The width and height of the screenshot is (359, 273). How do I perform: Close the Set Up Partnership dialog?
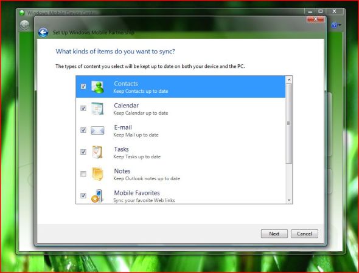[x=316, y=19]
